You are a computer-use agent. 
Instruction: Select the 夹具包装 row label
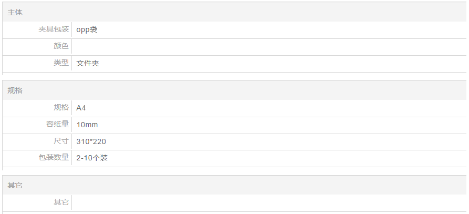(x=54, y=29)
